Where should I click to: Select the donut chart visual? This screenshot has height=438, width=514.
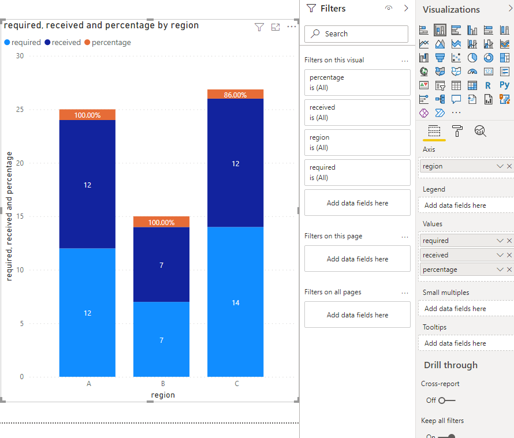(489, 58)
